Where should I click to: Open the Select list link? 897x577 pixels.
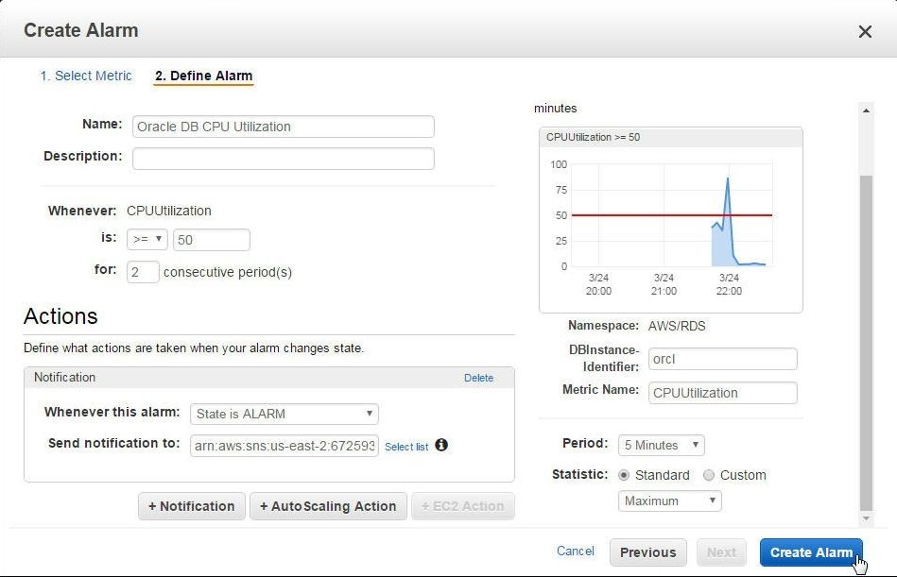coord(406,447)
